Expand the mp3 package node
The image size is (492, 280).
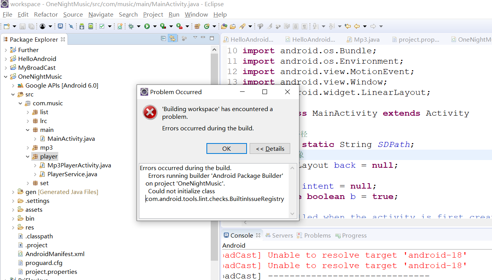tap(28, 148)
